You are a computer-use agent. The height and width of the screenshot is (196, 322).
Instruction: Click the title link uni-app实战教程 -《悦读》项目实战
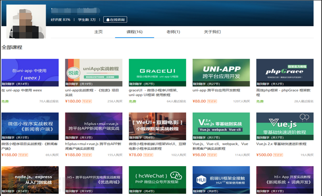92,92
